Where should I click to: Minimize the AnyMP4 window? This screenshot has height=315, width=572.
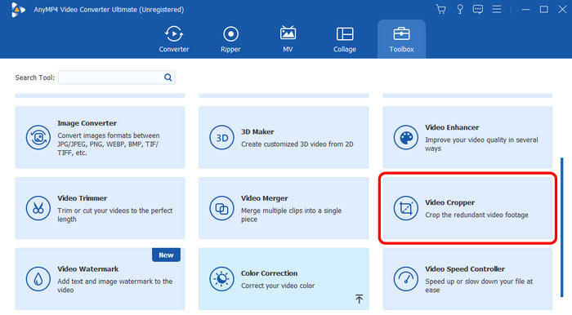click(x=525, y=10)
